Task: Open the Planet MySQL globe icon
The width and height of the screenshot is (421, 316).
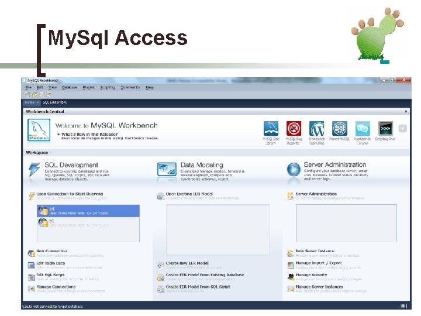Action: [339, 128]
